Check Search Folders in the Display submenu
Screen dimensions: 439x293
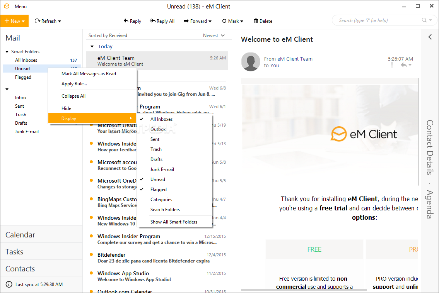click(175, 210)
